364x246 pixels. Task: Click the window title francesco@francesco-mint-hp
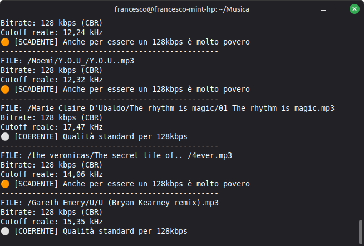(x=181, y=9)
